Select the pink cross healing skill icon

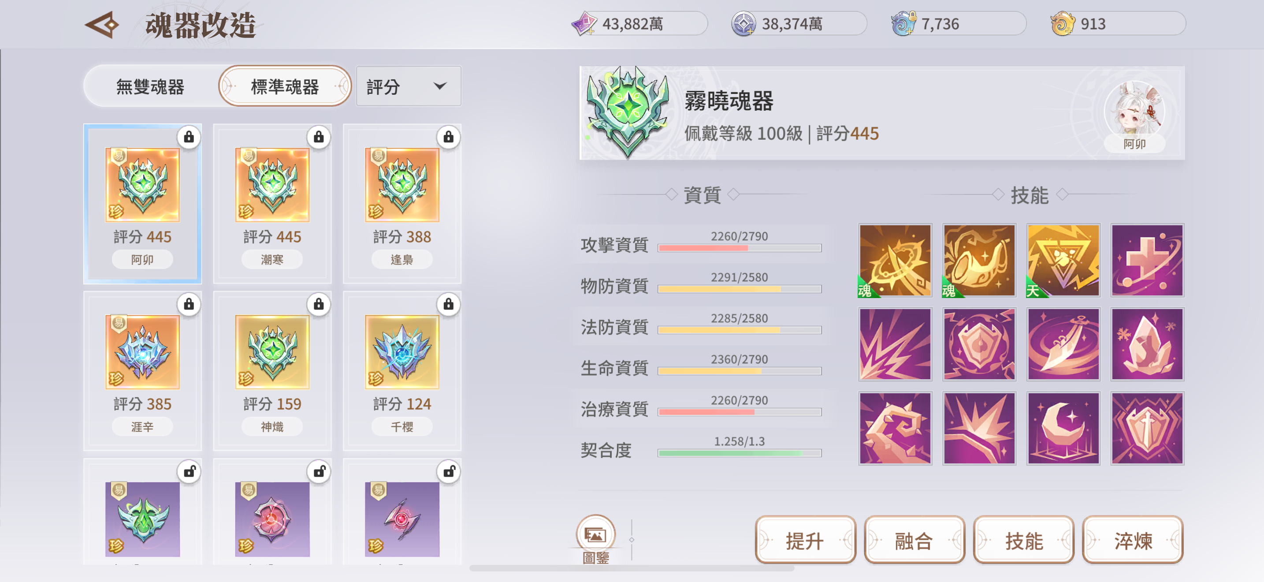(x=1147, y=260)
